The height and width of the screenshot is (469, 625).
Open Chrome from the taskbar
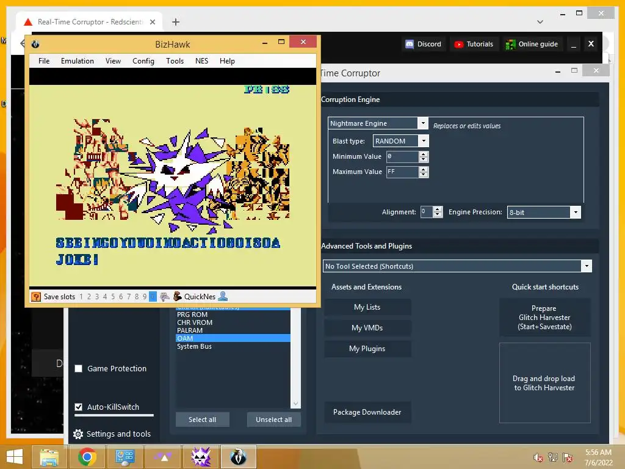[x=87, y=457]
